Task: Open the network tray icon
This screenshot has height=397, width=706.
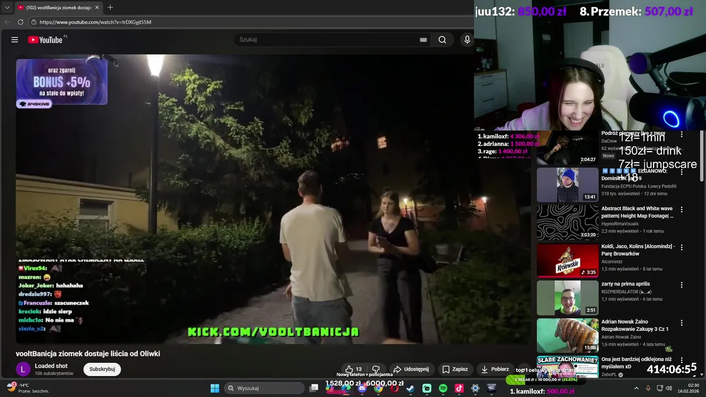Action: tap(660, 388)
